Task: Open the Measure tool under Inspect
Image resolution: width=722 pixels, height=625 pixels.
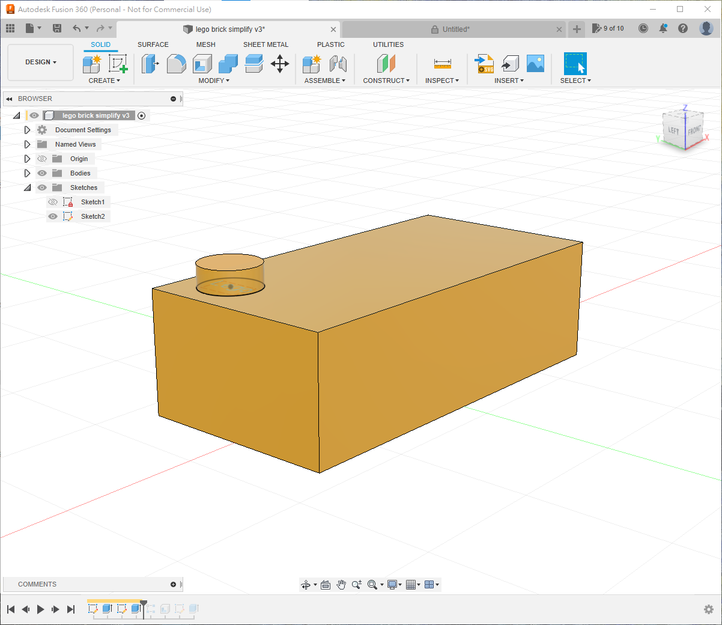Action: point(442,63)
